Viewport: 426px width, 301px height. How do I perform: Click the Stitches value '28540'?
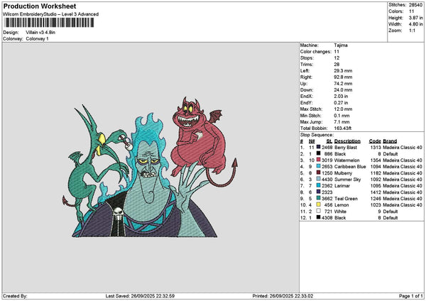click(x=415, y=5)
